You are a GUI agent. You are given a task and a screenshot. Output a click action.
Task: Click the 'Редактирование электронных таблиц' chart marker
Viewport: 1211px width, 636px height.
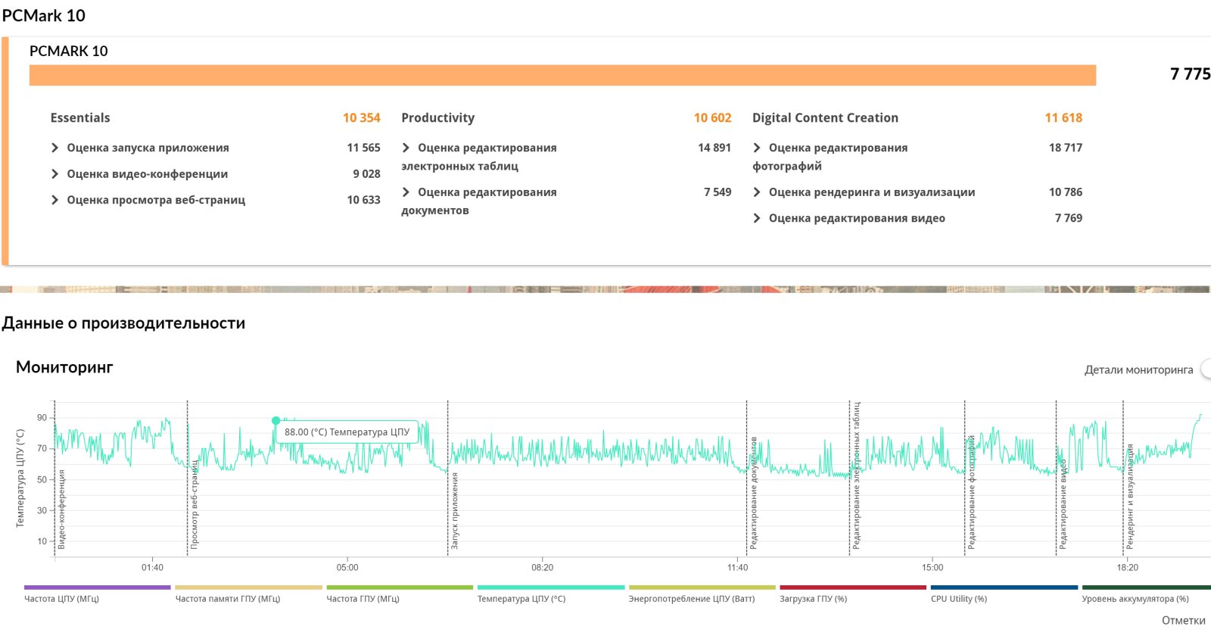tap(850, 479)
